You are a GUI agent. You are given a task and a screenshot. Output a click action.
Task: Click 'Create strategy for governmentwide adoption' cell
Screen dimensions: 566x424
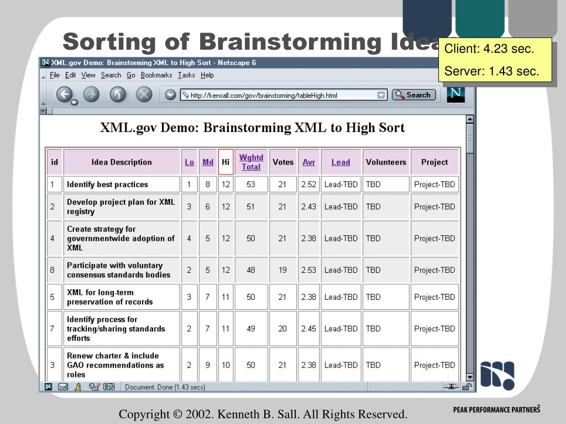click(x=122, y=239)
